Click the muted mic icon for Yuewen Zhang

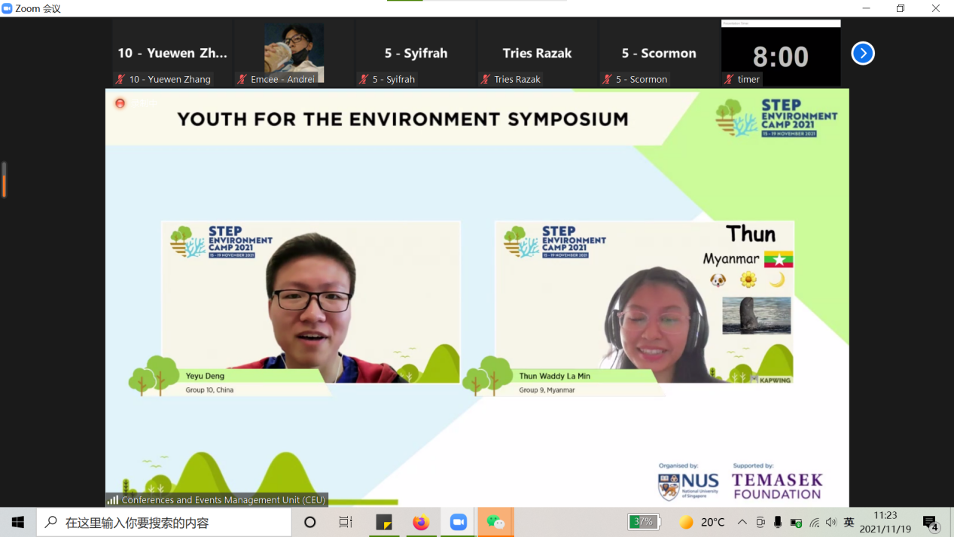coord(120,79)
